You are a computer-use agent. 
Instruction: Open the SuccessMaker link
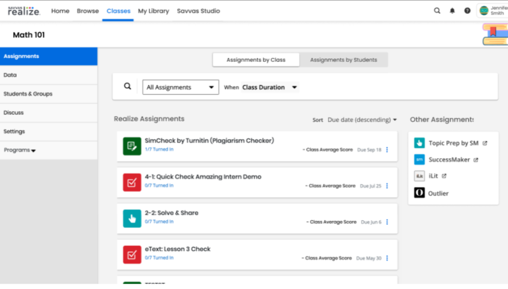tap(449, 160)
